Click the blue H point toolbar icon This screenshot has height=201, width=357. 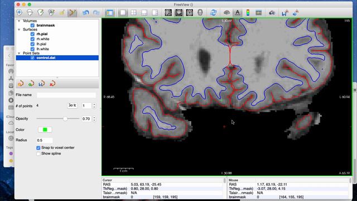285,12
